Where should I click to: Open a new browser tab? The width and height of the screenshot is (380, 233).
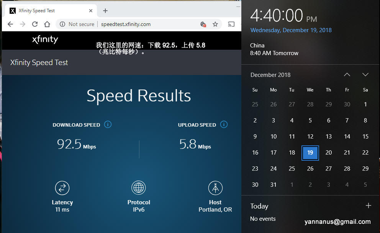coord(105,11)
